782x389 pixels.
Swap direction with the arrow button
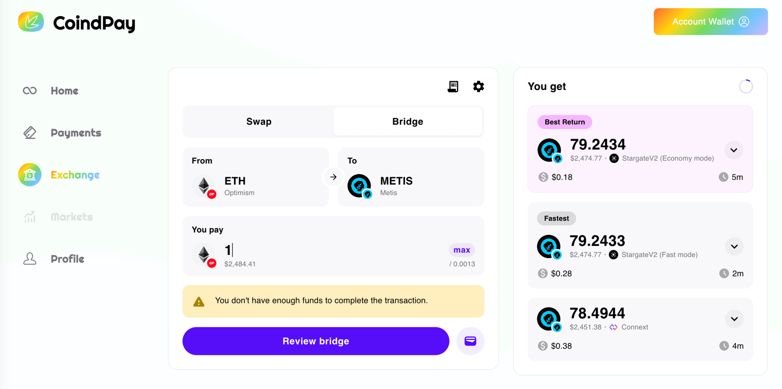[333, 177]
